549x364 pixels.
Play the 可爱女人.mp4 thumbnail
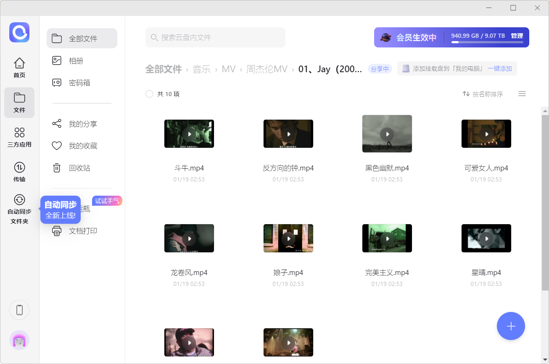pyautogui.click(x=486, y=134)
